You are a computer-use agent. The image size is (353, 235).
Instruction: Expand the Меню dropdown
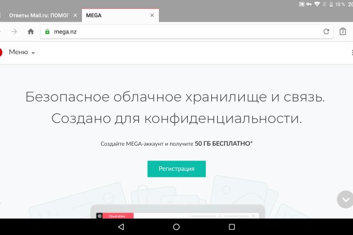click(x=22, y=52)
